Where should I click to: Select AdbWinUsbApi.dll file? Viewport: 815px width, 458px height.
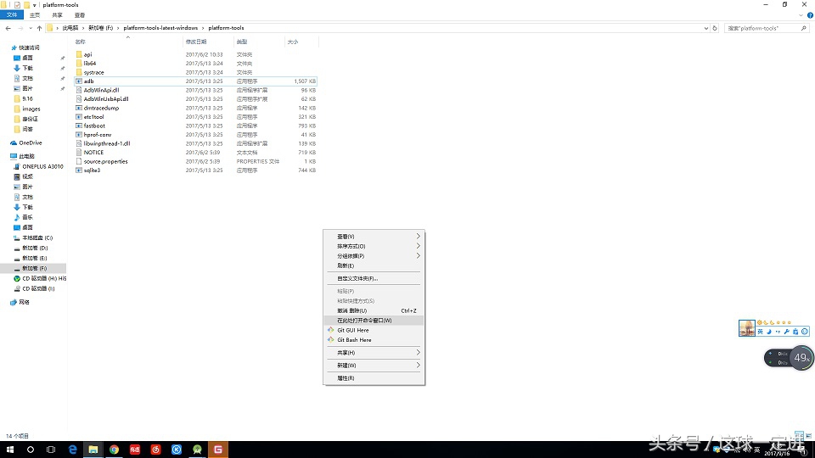pyautogui.click(x=105, y=98)
